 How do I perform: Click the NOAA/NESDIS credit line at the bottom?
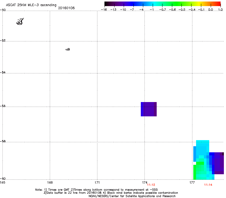[132, 196]
